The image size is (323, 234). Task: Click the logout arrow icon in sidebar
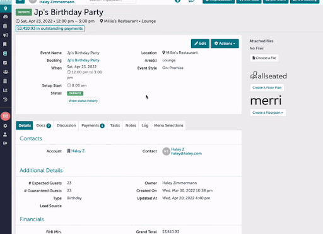pyautogui.click(x=5, y=143)
